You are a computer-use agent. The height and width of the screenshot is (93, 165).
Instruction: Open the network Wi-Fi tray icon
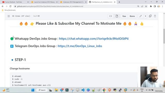coord(147,90)
